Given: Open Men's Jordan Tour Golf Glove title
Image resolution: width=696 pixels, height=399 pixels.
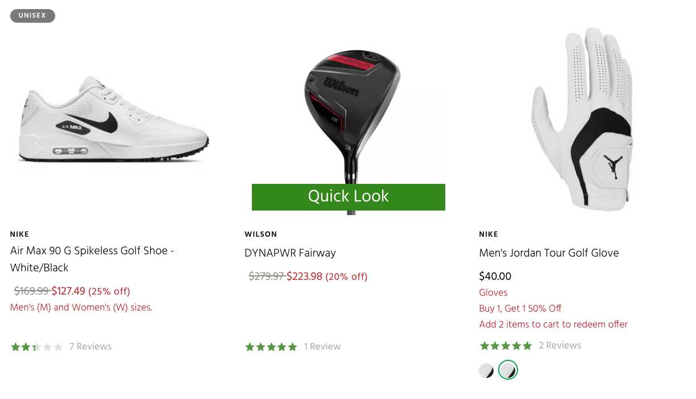Looking at the screenshot, I should (549, 253).
